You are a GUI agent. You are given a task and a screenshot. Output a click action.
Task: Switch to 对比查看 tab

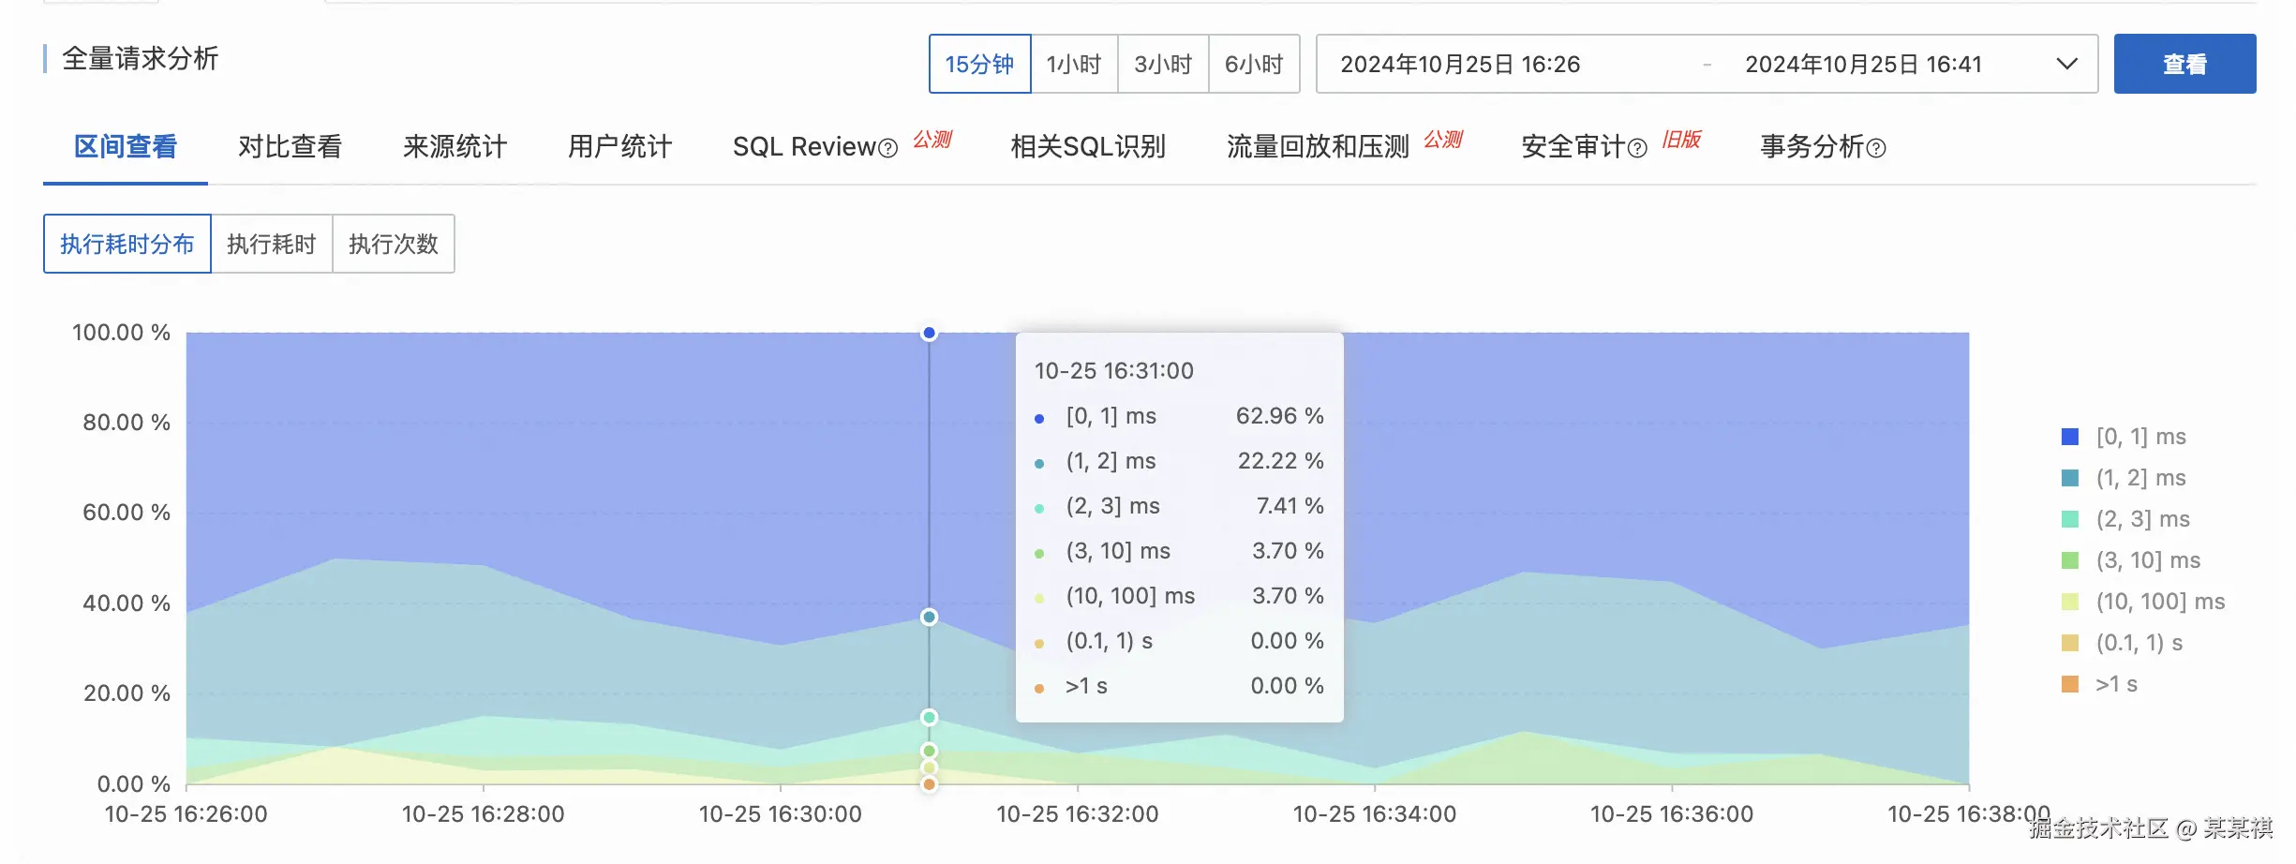[290, 147]
